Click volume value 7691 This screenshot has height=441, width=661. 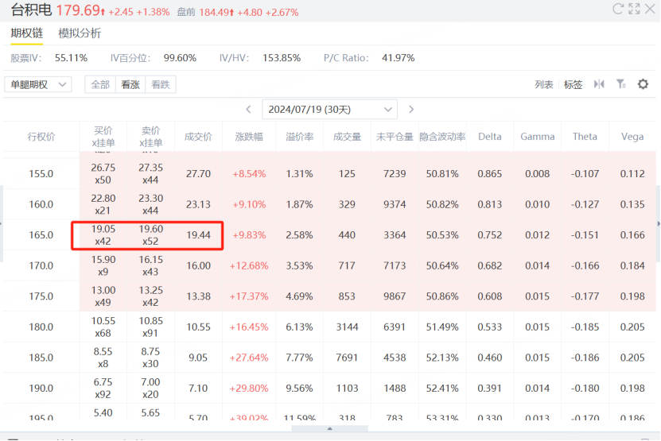click(347, 358)
